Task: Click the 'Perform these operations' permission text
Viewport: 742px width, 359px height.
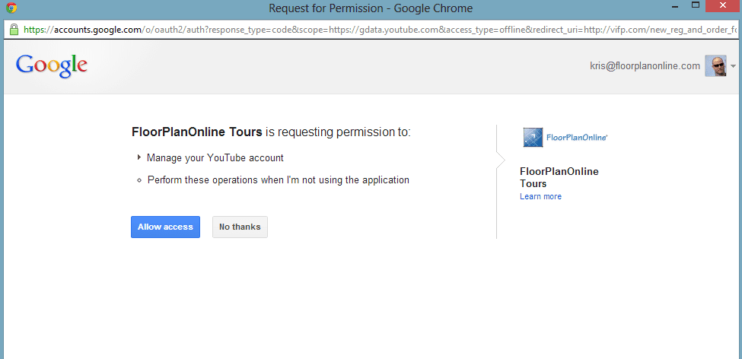Action: 279,180
